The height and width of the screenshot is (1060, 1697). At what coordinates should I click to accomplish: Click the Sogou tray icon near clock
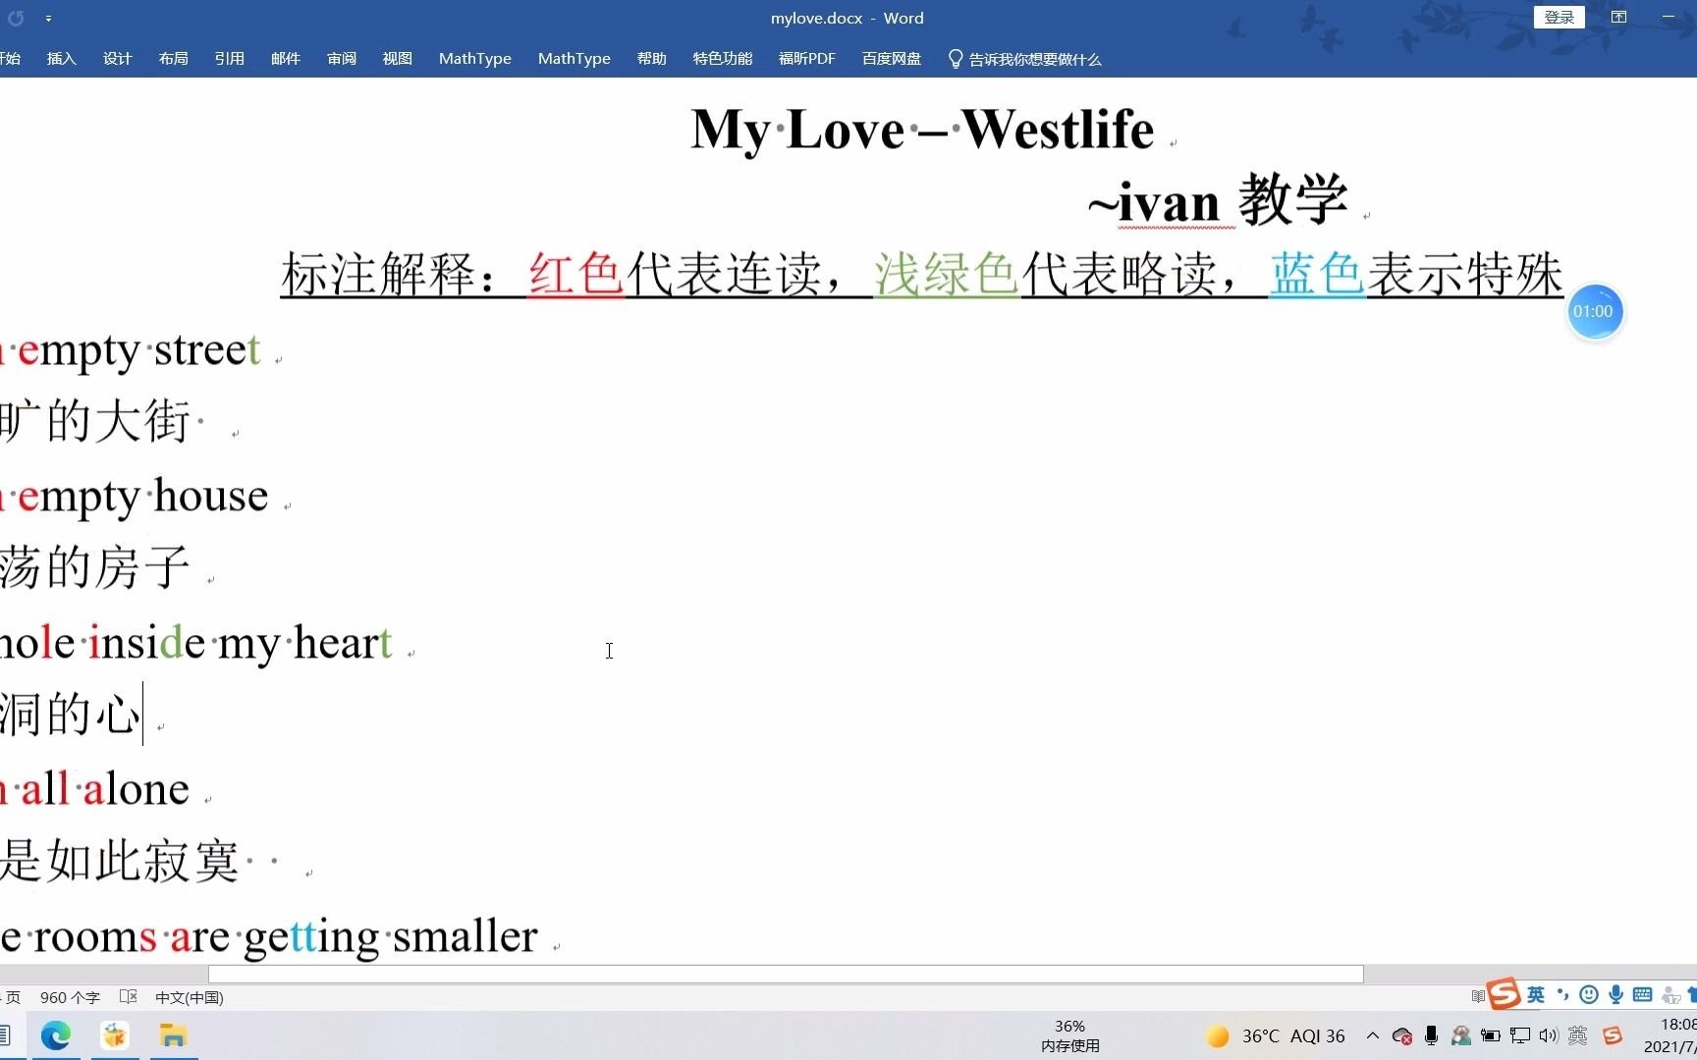click(x=1613, y=1035)
